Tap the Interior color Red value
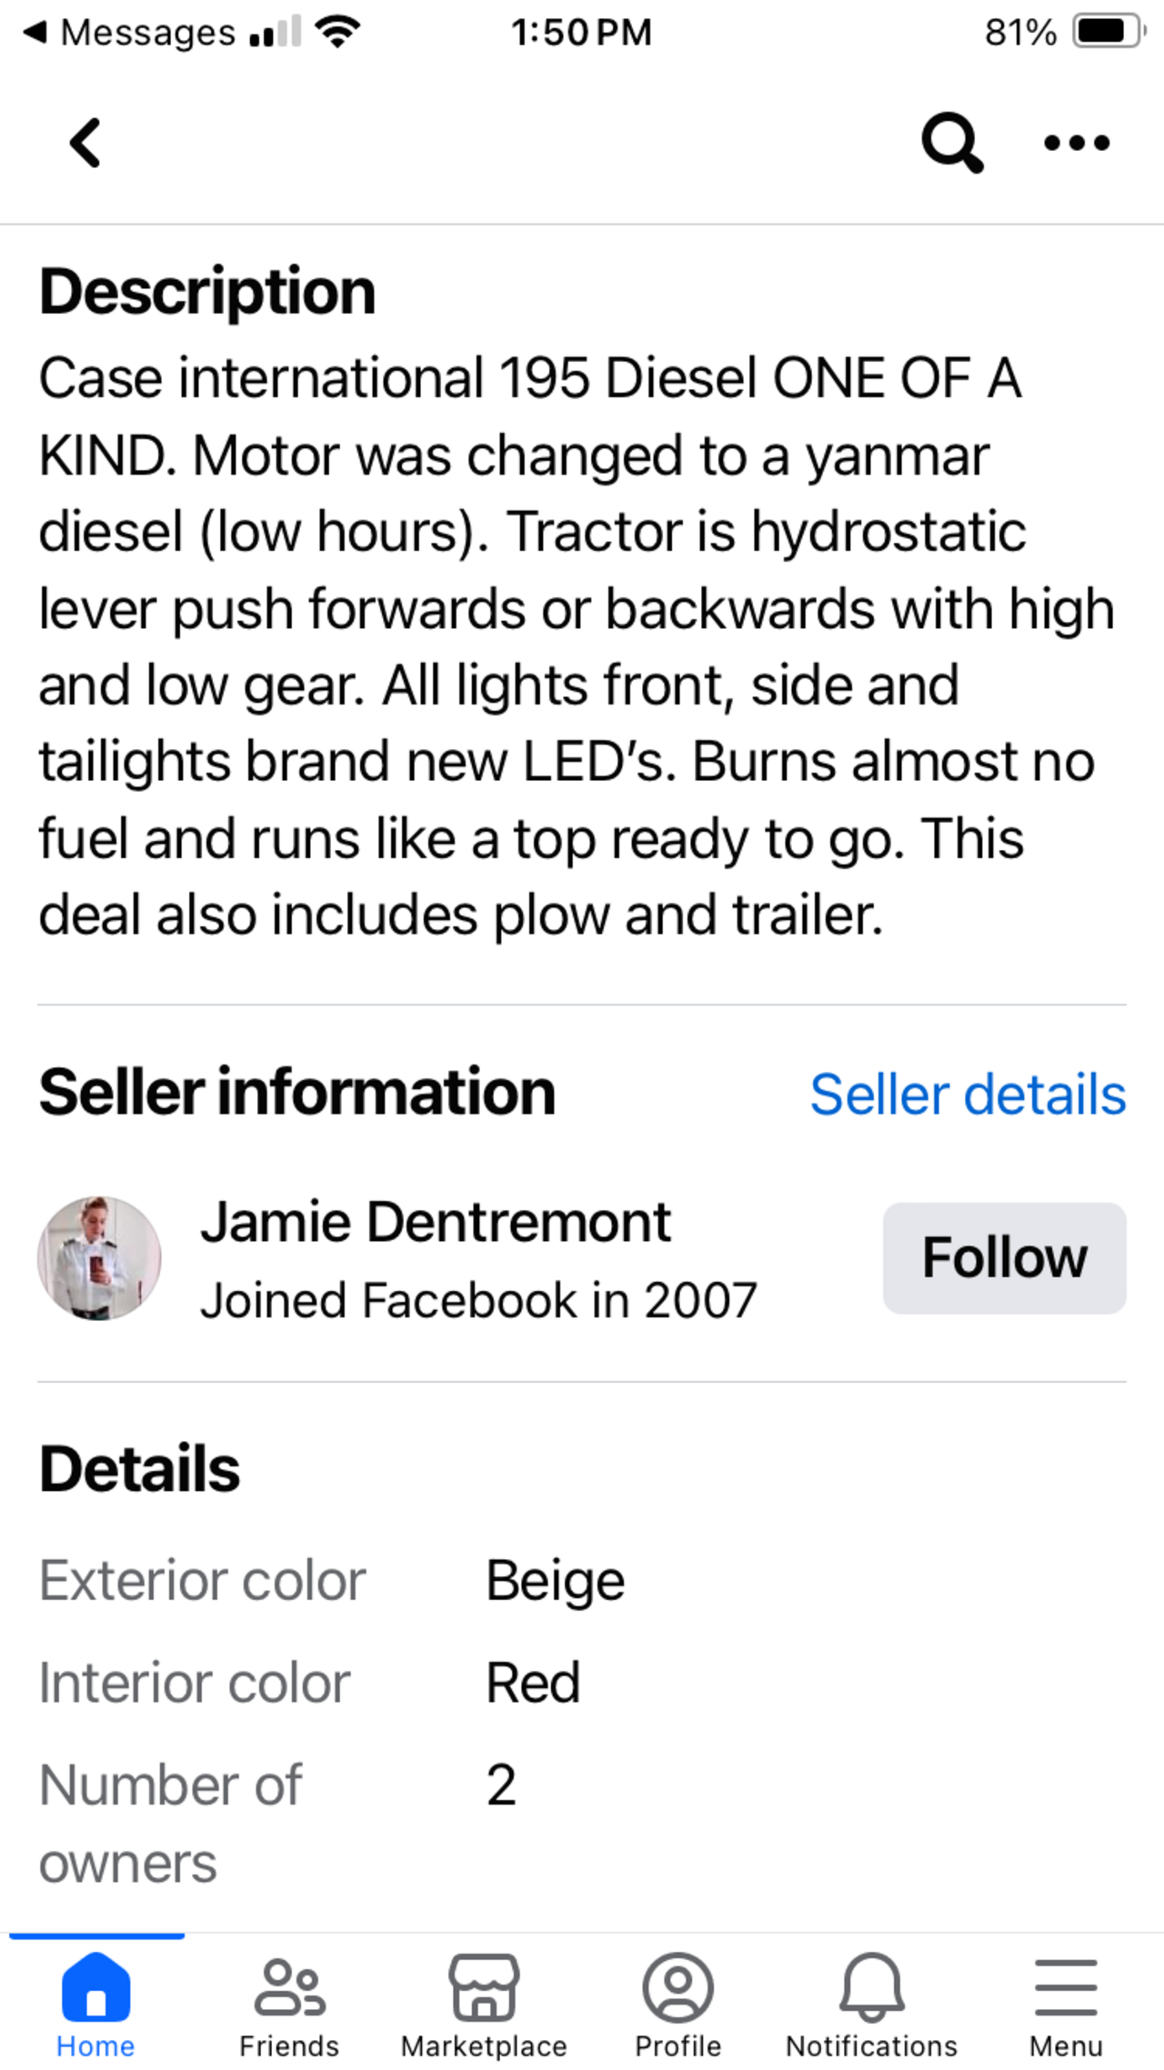 coord(533,1683)
